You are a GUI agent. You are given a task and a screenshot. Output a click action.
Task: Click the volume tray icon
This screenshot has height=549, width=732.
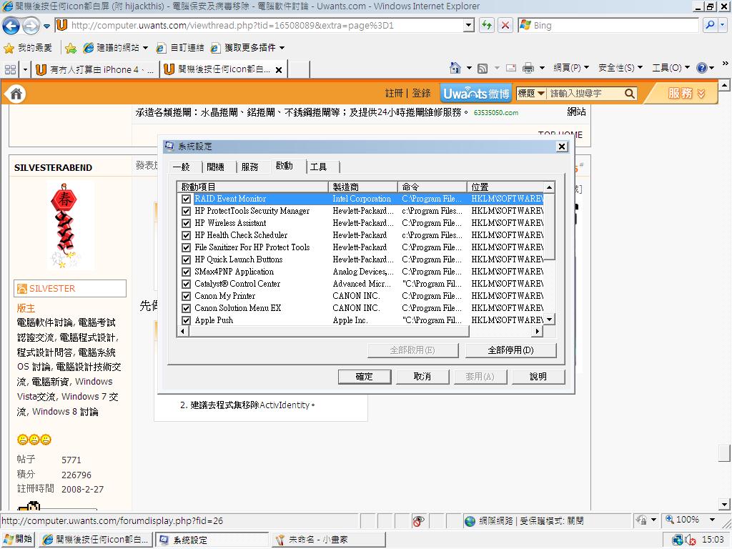coord(690,540)
